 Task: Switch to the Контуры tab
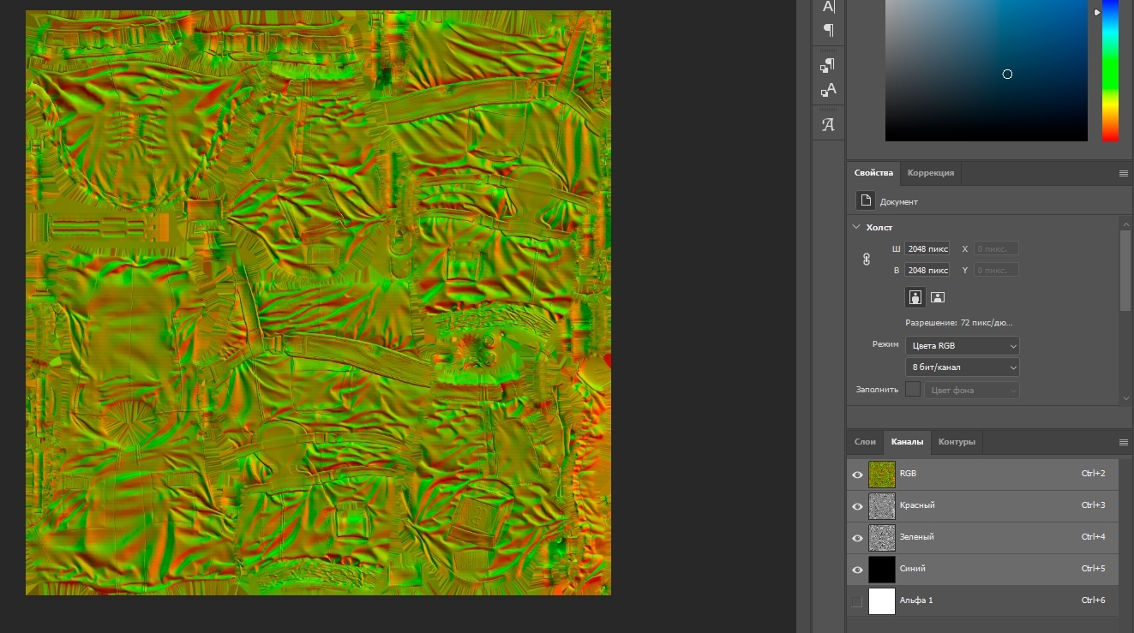(x=957, y=442)
